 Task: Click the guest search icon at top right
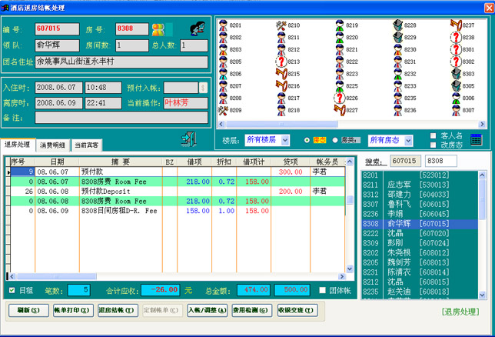click(198, 29)
